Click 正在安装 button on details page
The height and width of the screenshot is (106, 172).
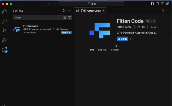coord(122,39)
